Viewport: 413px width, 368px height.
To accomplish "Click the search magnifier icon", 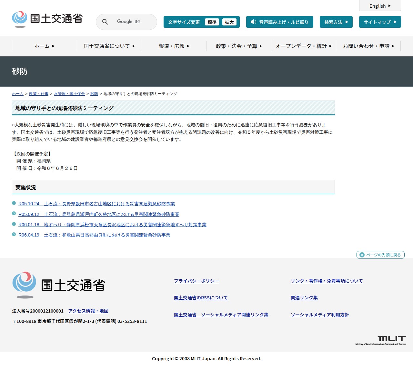I will (x=105, y=22).
